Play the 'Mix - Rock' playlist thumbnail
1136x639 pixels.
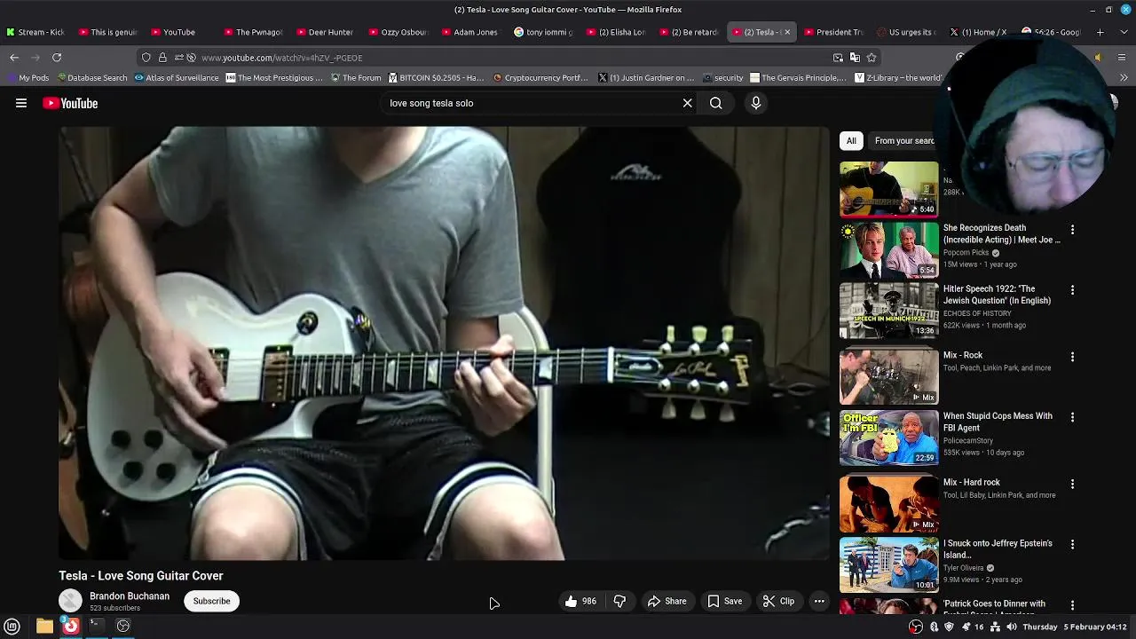coord(888,377)
